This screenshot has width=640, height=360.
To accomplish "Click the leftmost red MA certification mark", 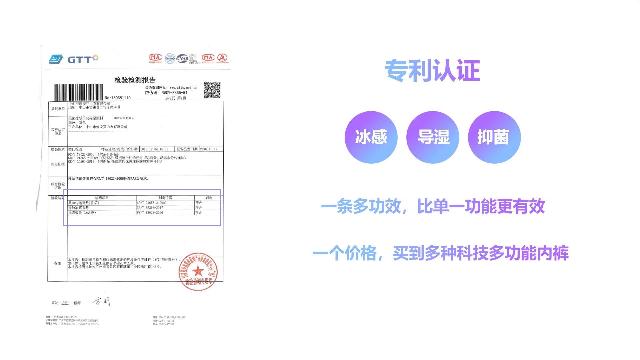I will coord(155,58).
